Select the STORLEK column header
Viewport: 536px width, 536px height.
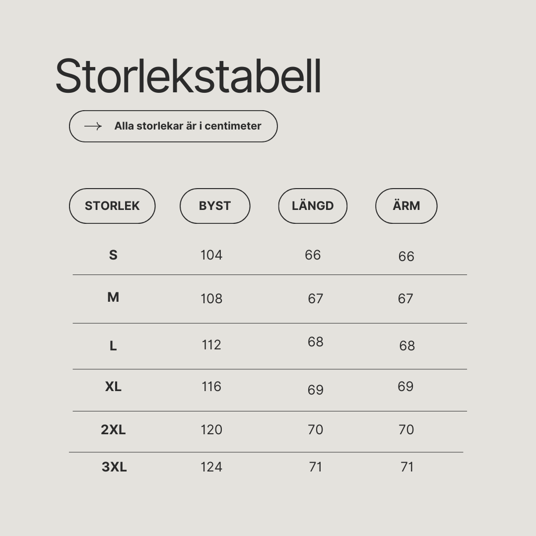pyautogui.click(x=112, y=206)
